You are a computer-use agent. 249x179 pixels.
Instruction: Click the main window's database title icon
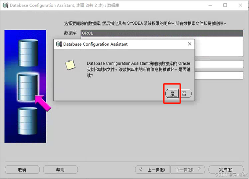coord(6,5)
